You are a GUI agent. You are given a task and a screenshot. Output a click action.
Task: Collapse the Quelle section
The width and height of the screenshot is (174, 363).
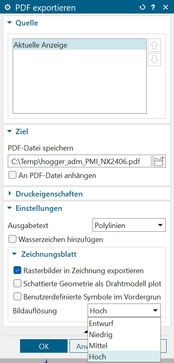point(9,23)
